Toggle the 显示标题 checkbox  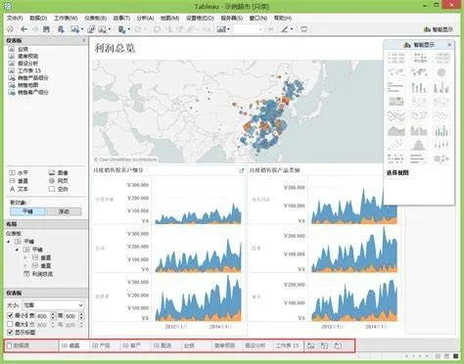click(10, 333)
